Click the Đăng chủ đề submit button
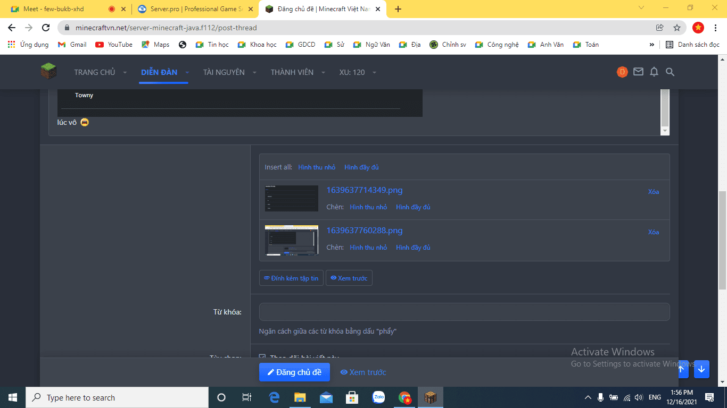 (294, 372)
